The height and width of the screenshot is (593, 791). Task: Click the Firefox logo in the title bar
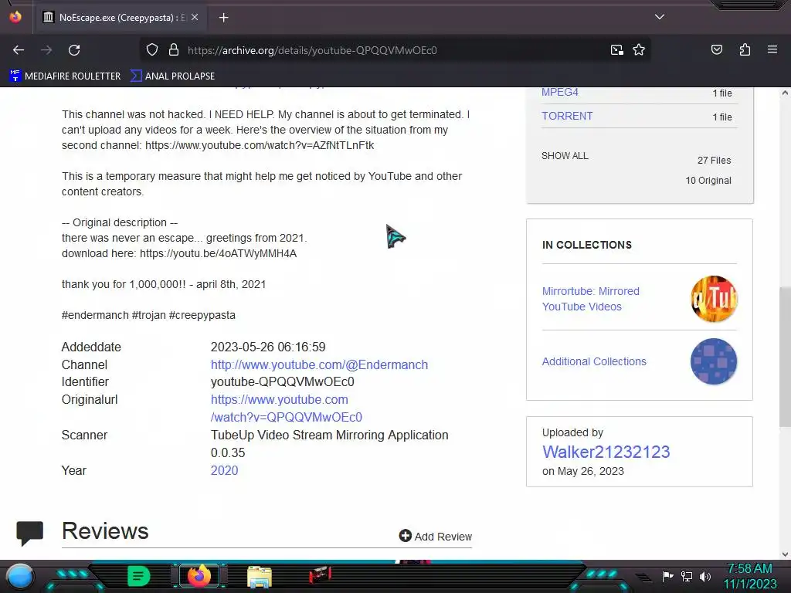pos(15,17)
